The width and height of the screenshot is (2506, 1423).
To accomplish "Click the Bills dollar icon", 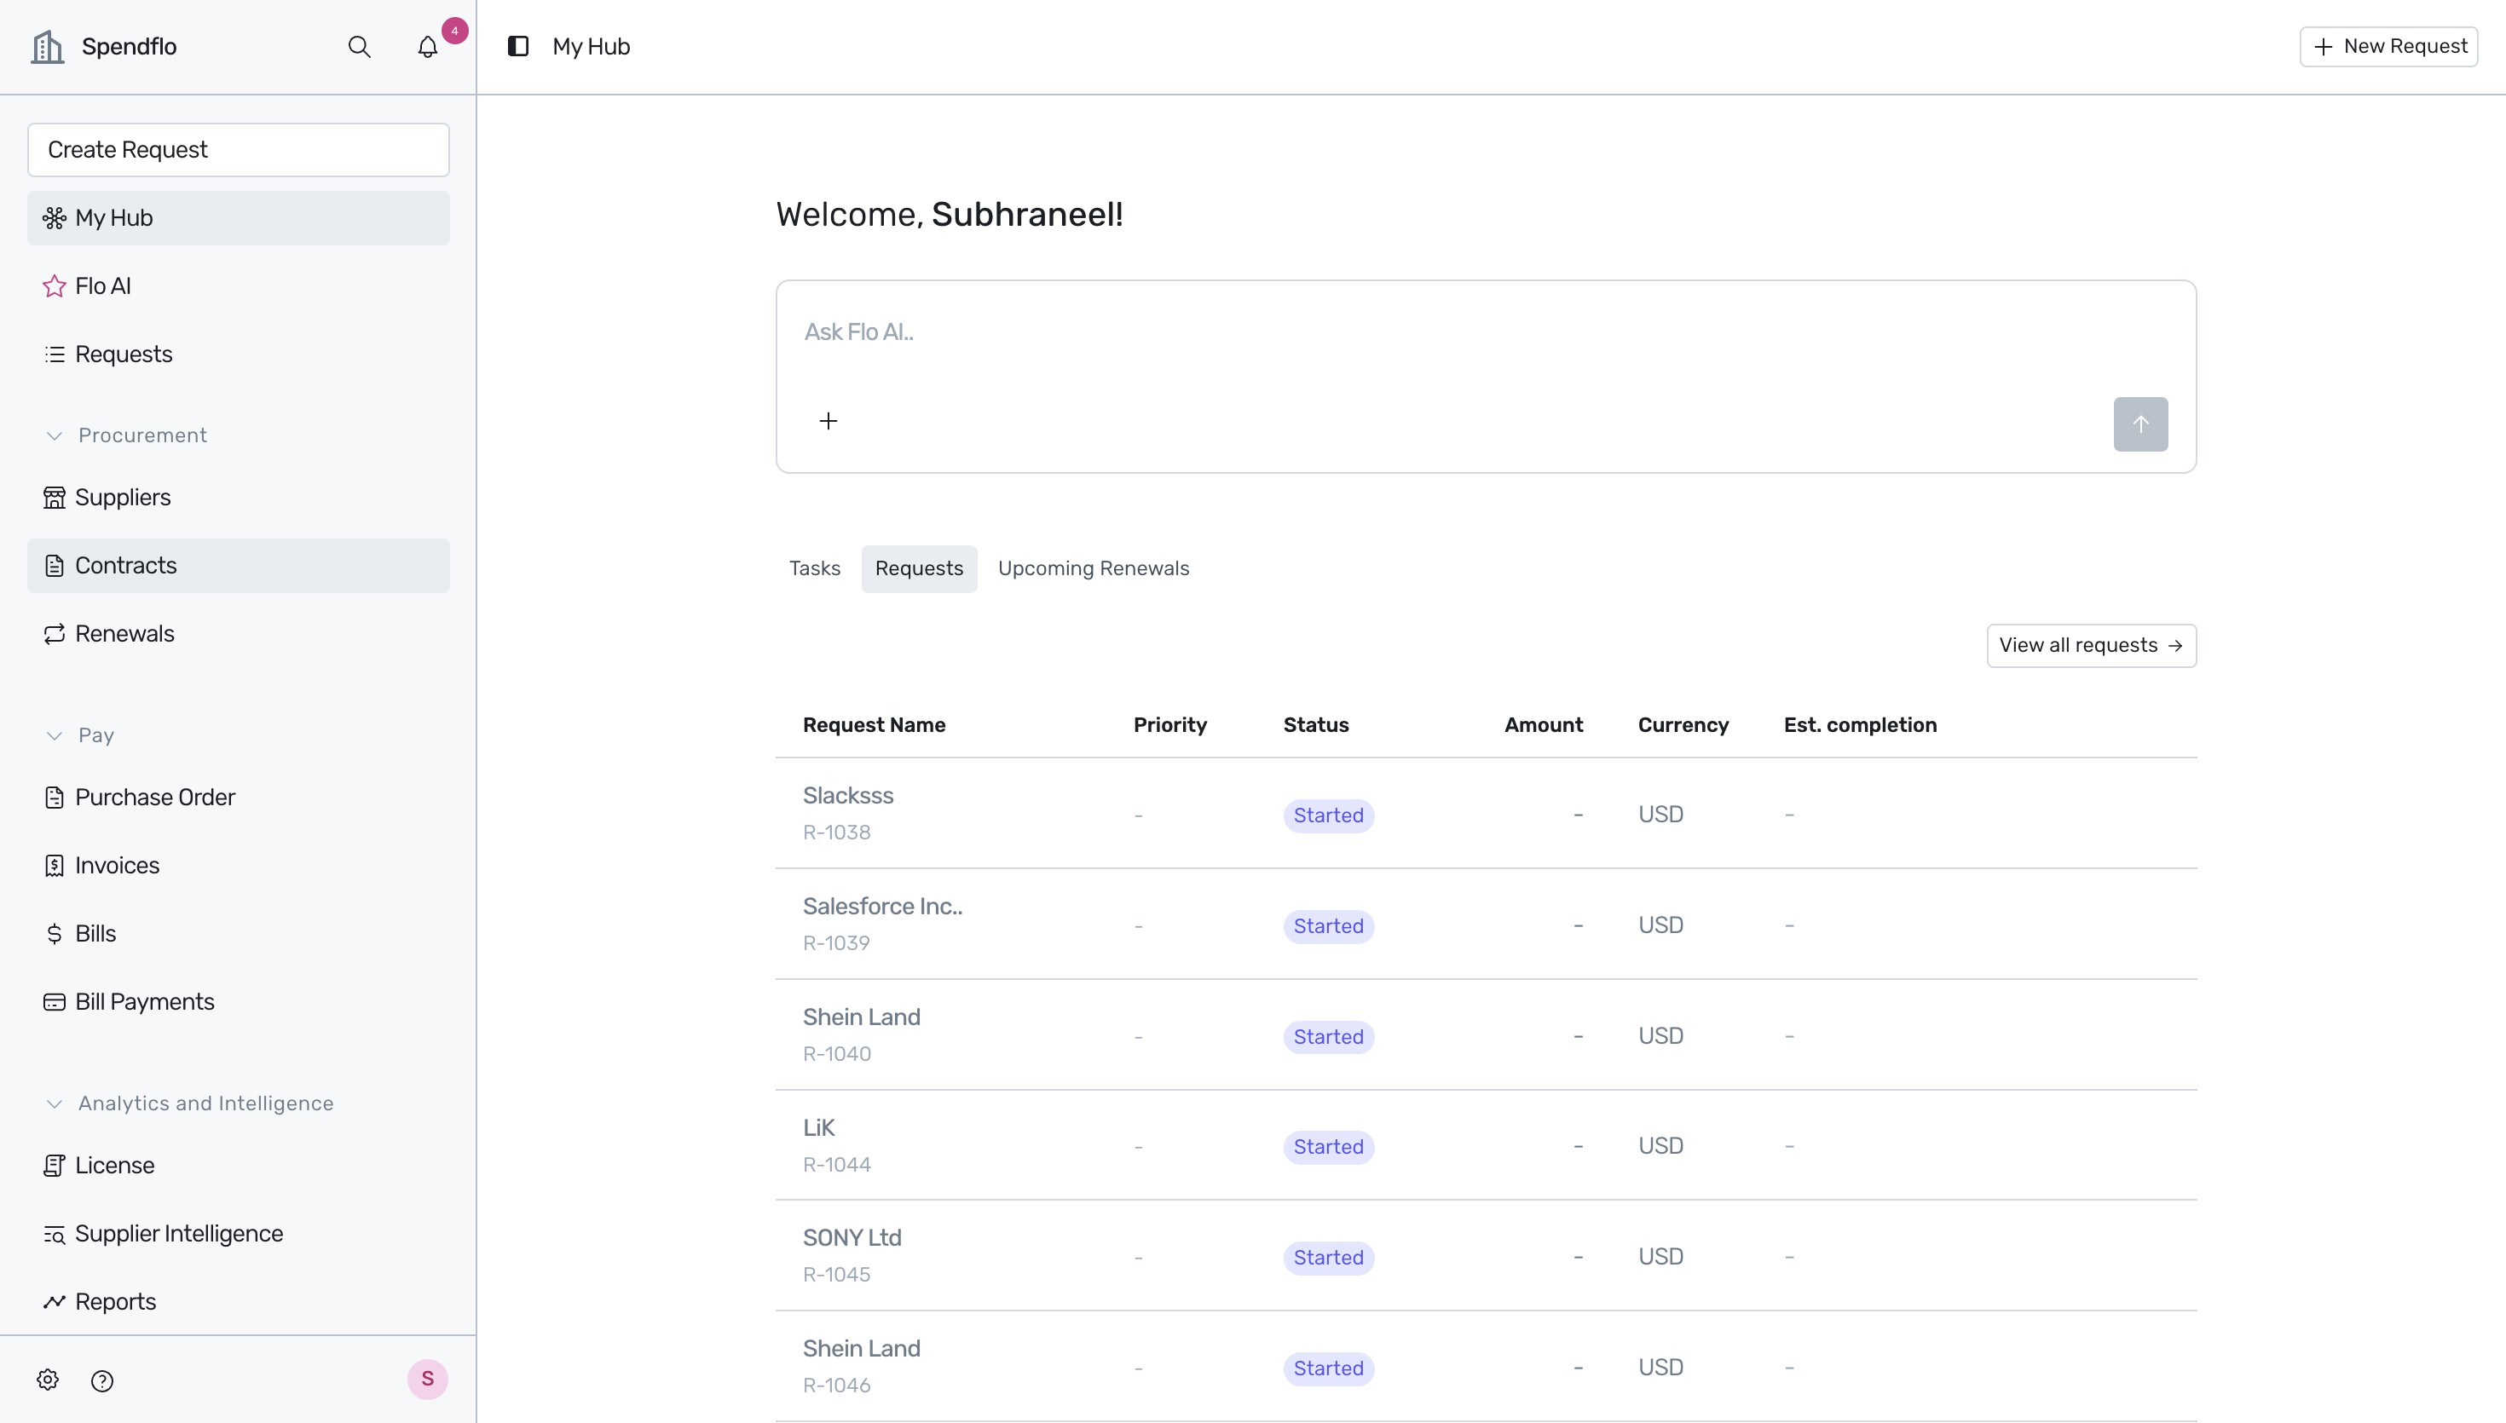I will [55, 935].
